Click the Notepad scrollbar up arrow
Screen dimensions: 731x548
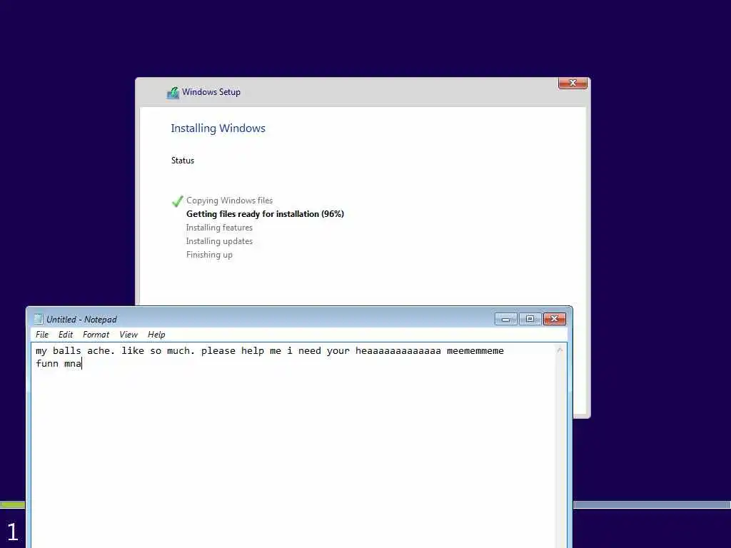tap(560, 350)
